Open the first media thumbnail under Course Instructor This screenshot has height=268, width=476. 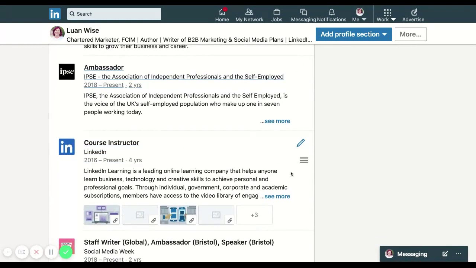point(102,215)
